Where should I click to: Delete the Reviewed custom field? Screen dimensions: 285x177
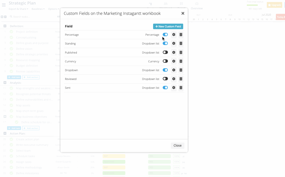[x=181, y=79]
